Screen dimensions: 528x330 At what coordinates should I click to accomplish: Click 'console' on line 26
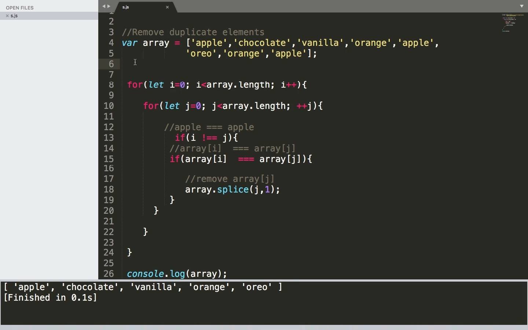pyautogui.click(x=145, y=274)
